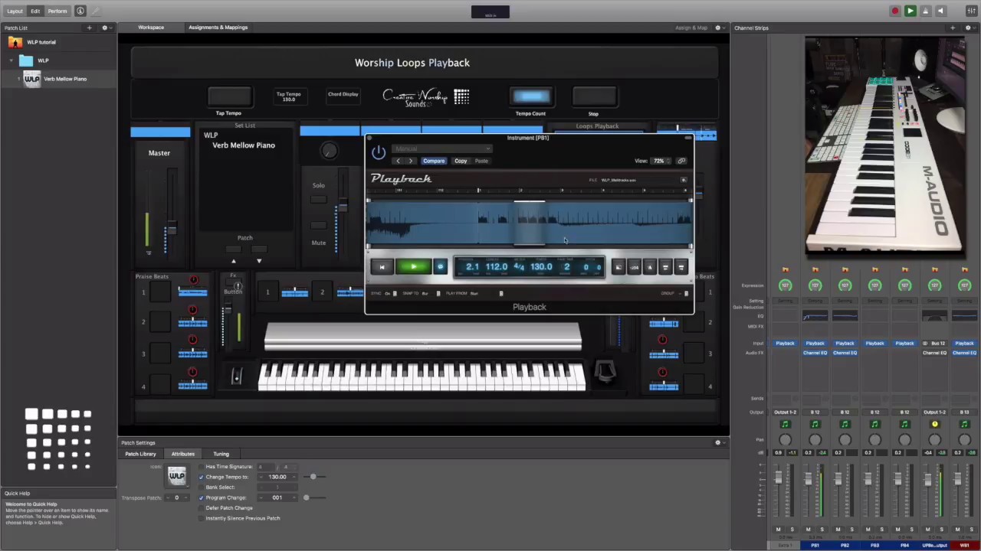Screen dimensions: 981x551
Task: Click the yellow icon on UPBe output strip
Action: tap(934, 424)
